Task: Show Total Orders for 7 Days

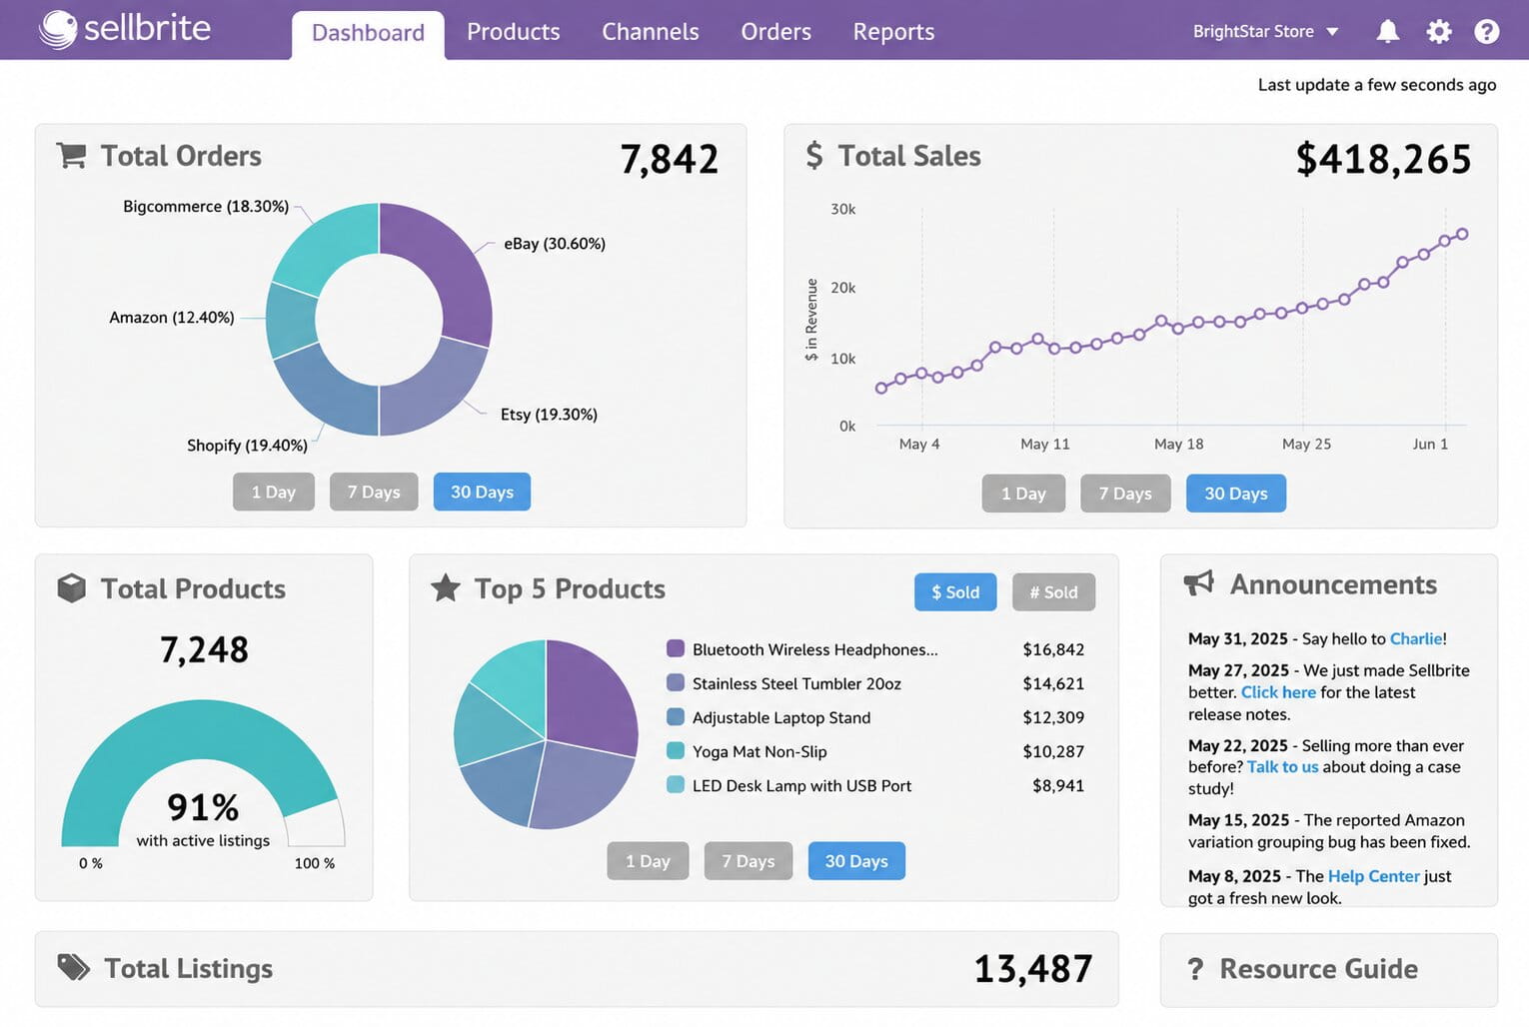Action: (x=374, y=492)
